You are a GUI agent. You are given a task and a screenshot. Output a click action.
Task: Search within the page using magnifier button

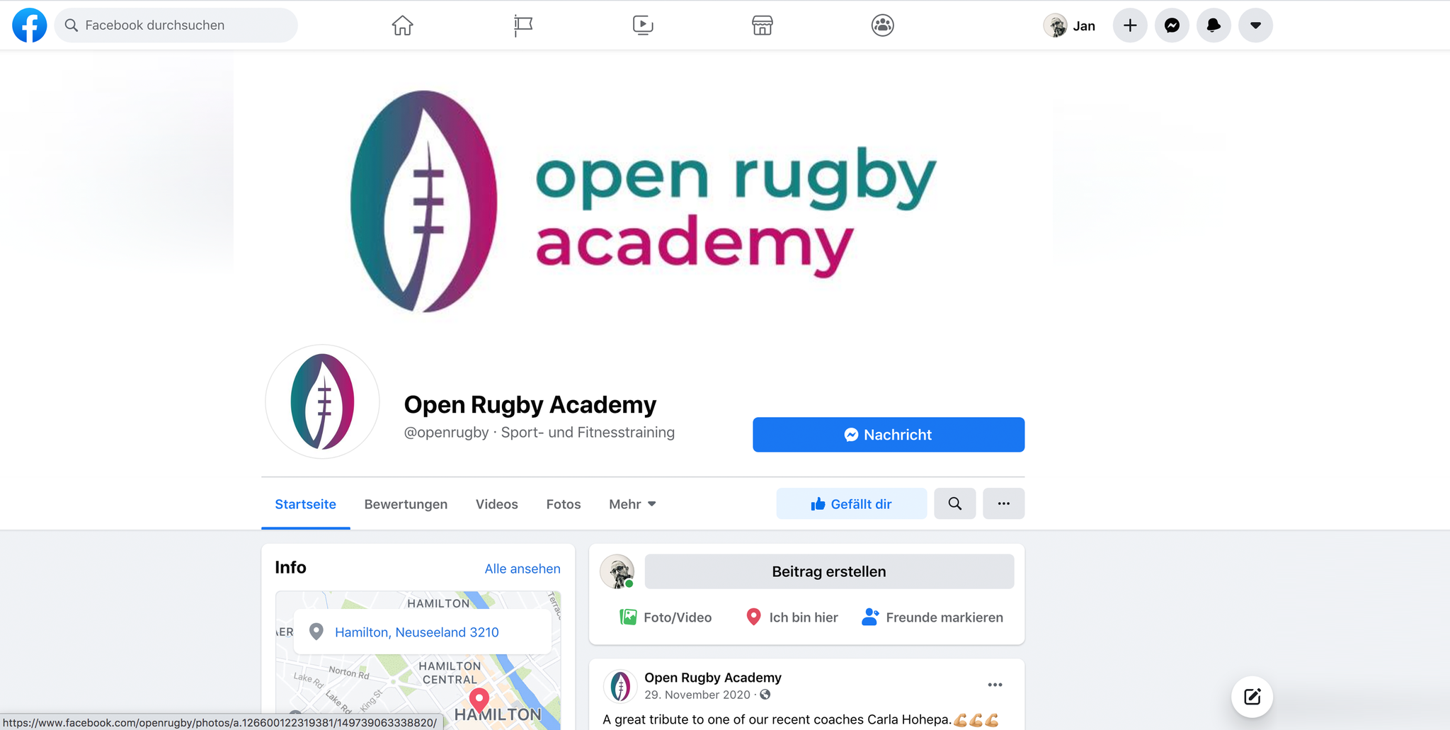(x=954, y=503)
